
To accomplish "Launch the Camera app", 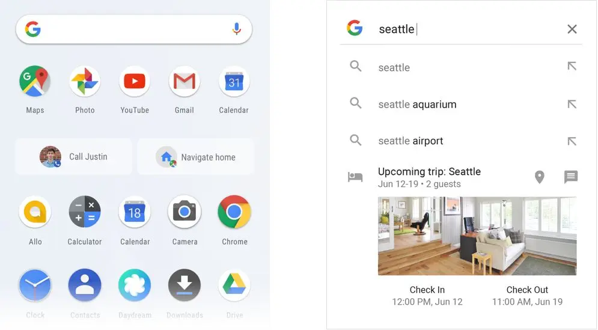I will point(185,212).
